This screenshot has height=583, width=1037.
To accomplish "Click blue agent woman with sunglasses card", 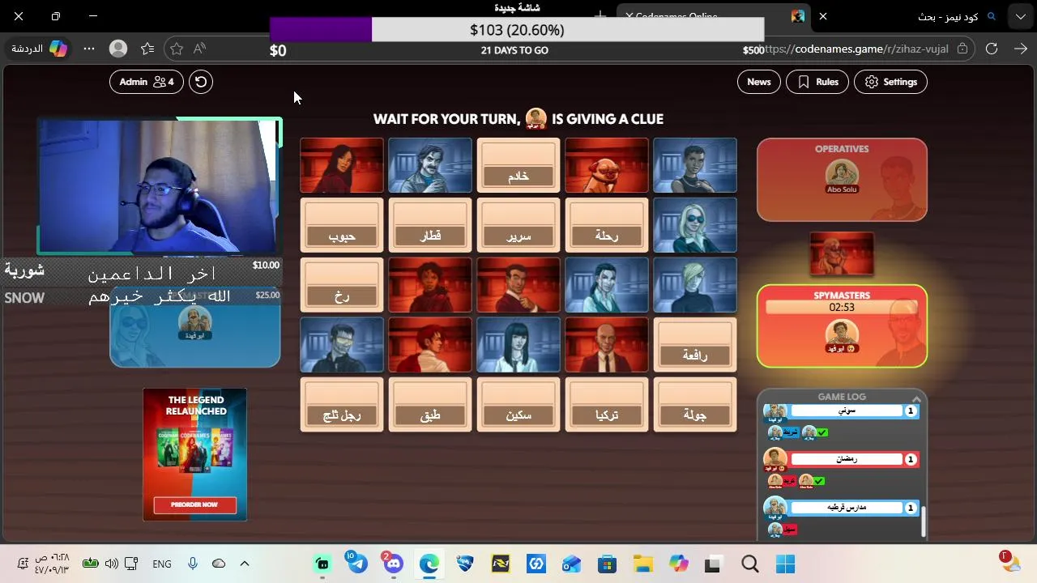I will tap(695, 225).
